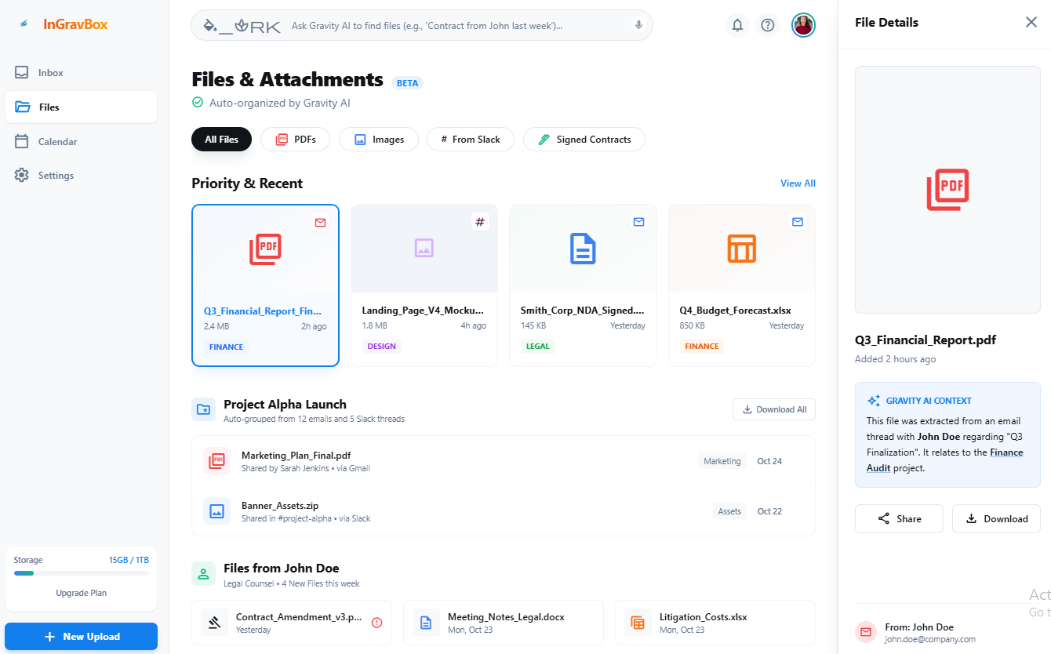This screenshot has width=1051, height=654.
Task: Click the Download All button
Action: pos(774,409)
